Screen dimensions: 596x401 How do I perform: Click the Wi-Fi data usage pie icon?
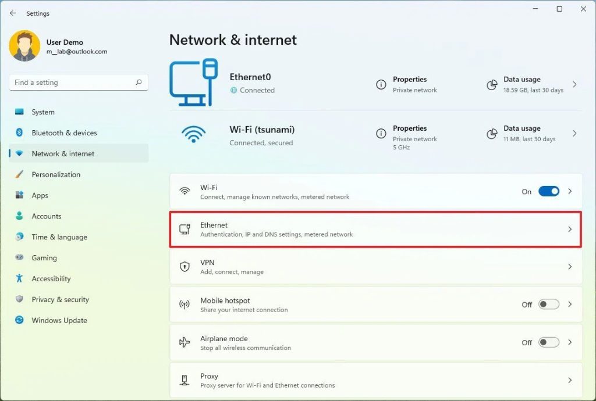[x=492, y=134]
